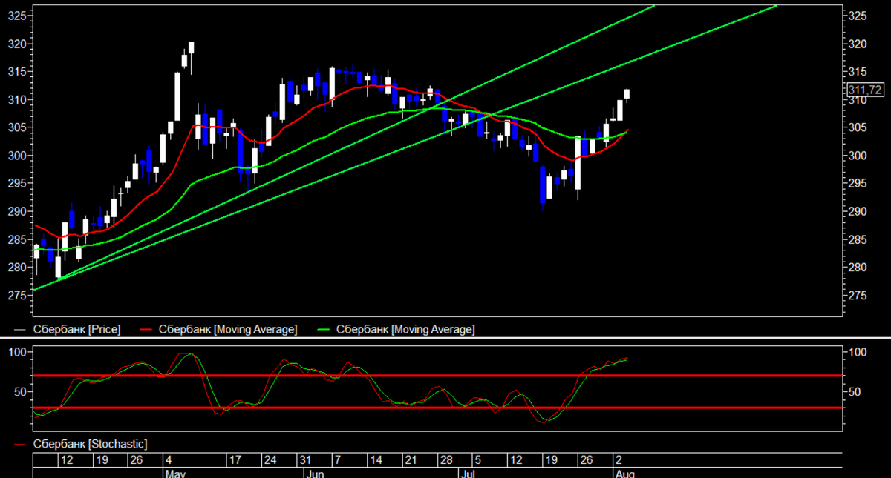Click date label 5 on the time axis

[x=477, y=460]
